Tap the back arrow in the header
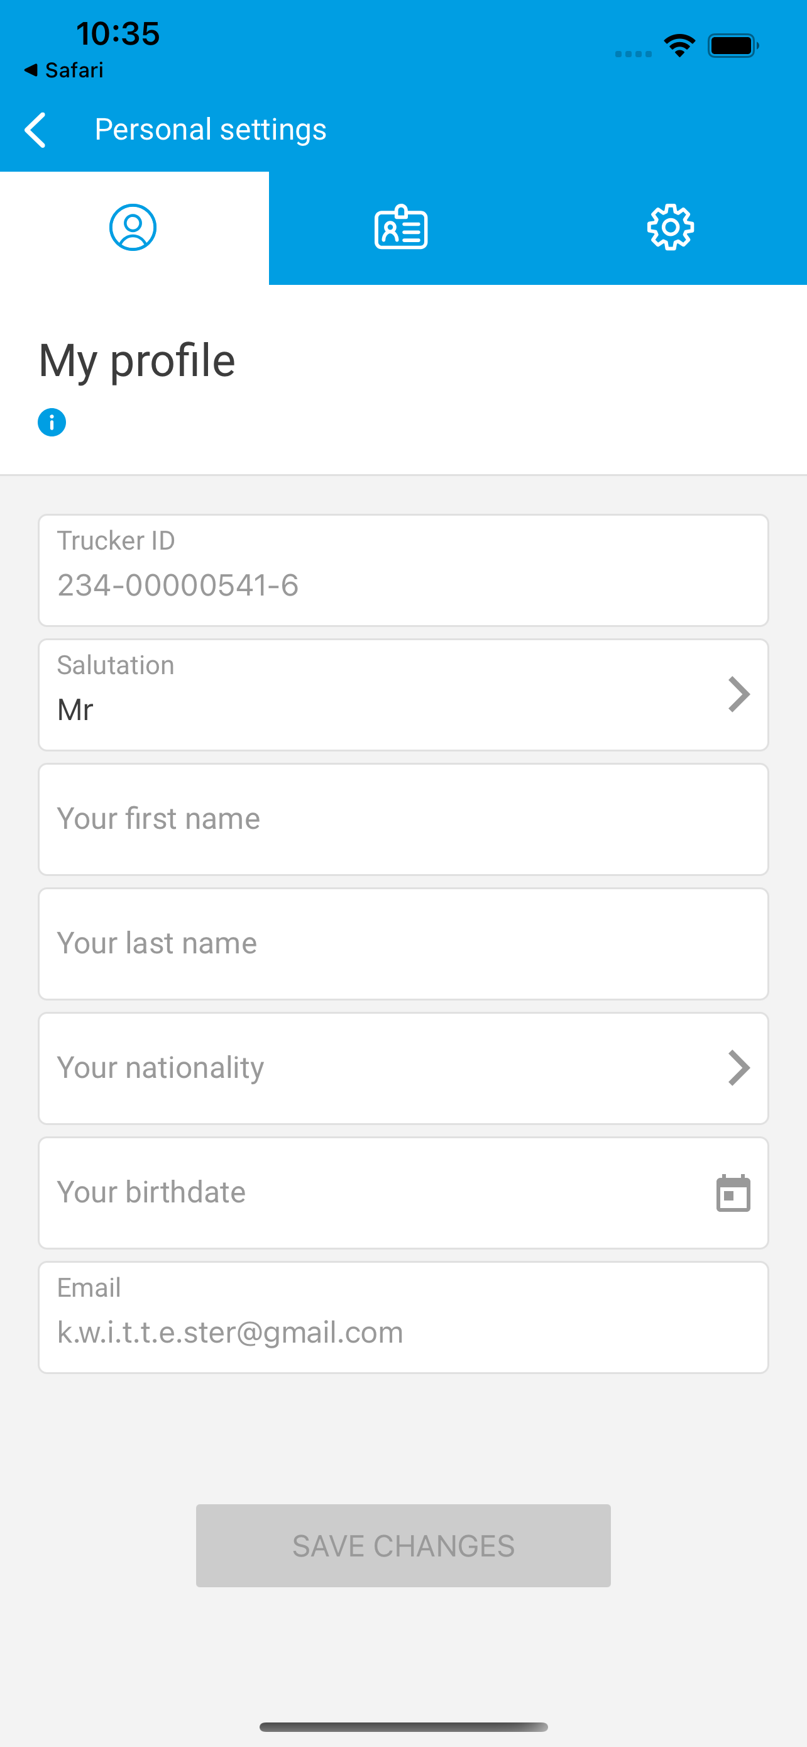The image size is (807, 1747). 35,130
